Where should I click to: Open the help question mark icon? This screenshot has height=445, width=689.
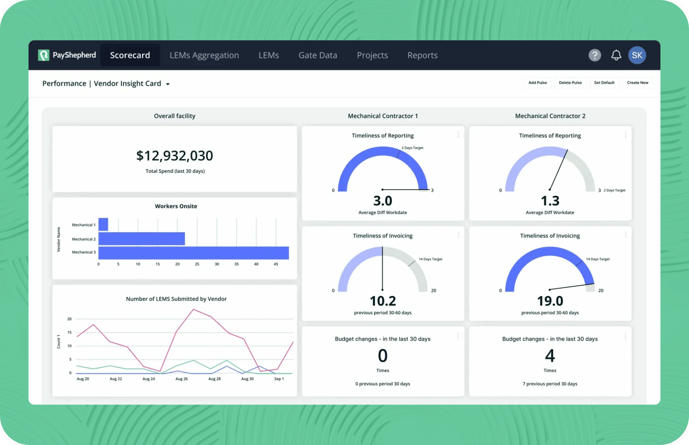(x=595, y=55)
